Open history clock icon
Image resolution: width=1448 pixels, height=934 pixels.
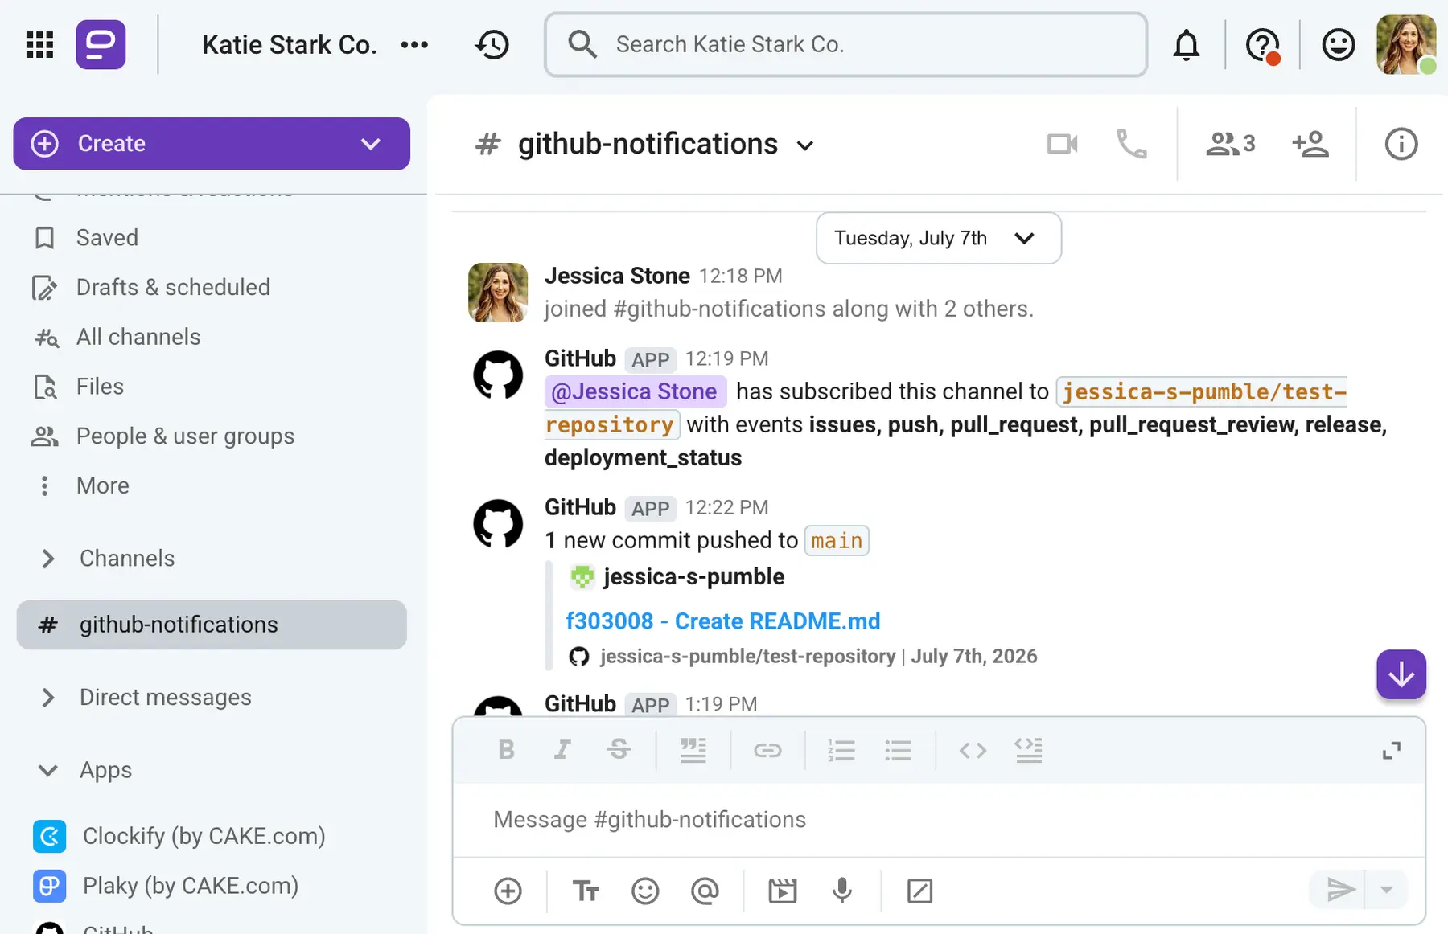tap(492, 44)
